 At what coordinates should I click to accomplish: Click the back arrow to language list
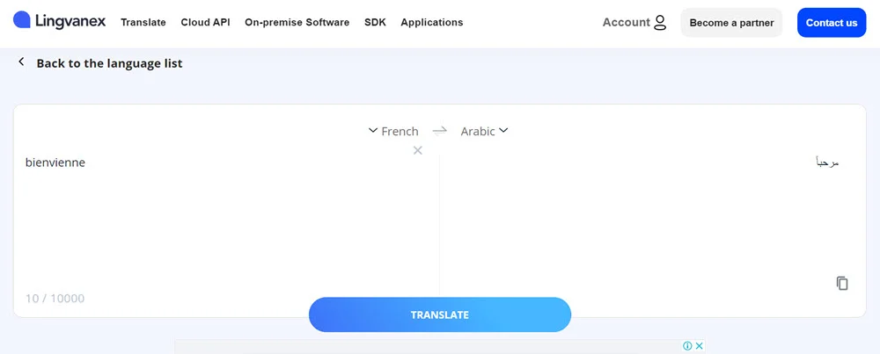click(21, 61)
